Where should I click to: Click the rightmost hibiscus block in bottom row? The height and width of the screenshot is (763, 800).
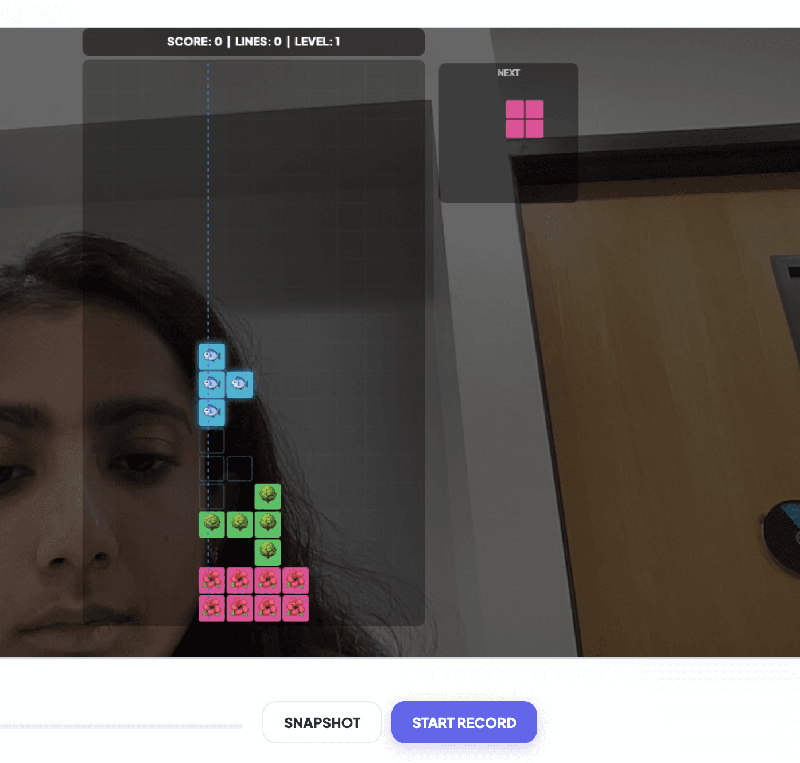[296, 608]
